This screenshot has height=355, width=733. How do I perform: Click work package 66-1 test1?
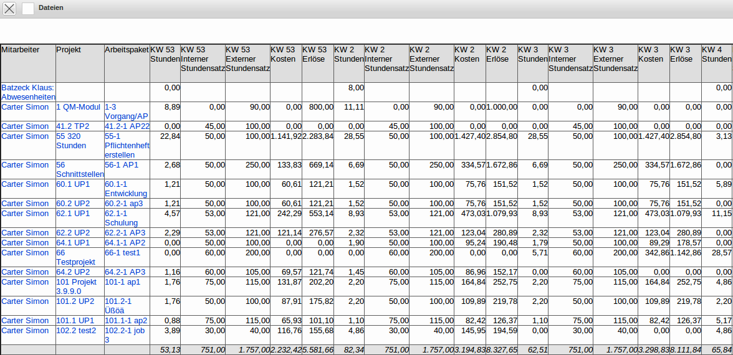coord(123,253)
